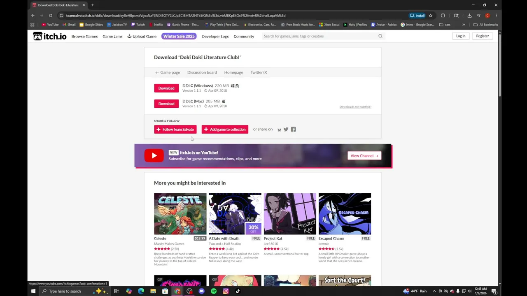Open Community page
The height and width of the screenshot is (296, 527).
pyautogui.click(x=244, y=36)
